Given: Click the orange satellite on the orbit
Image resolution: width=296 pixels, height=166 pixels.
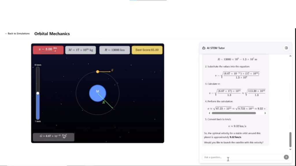Looking at the screenshot, I should [x=97, y=71].
